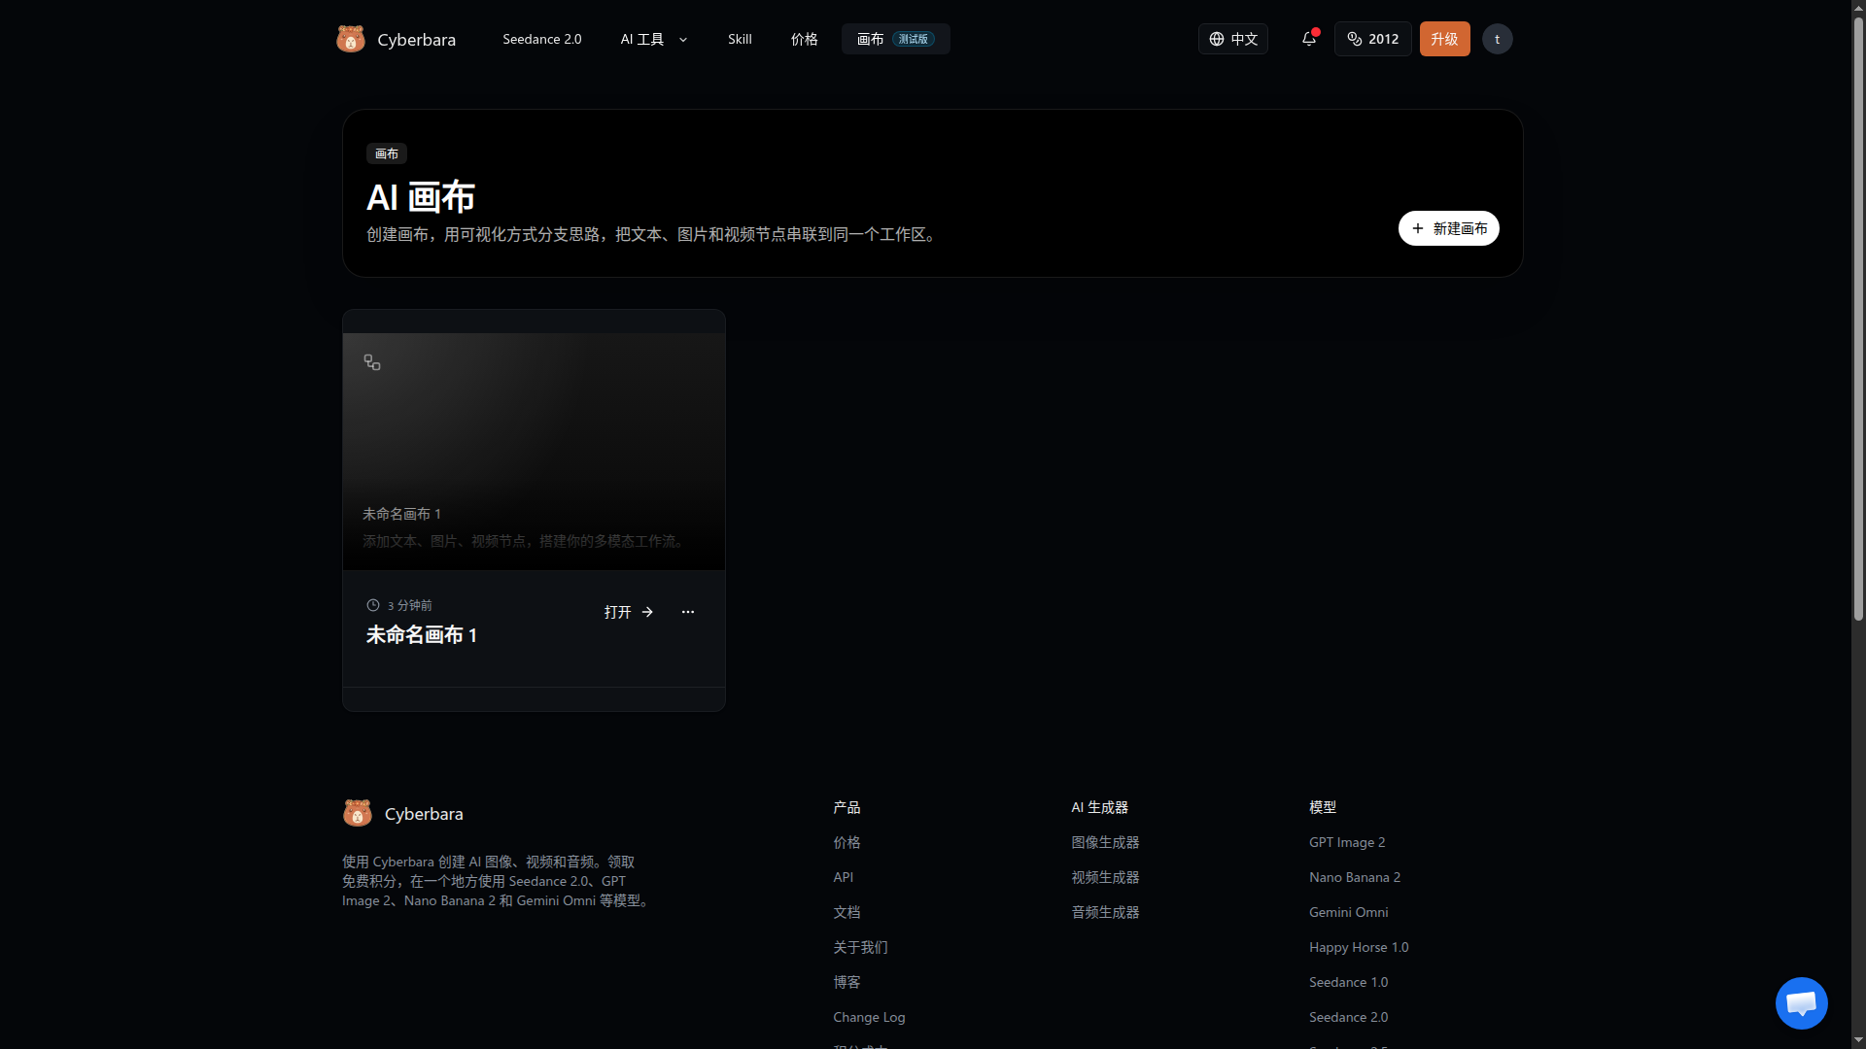Go to Seedance 2.0 in navigation
The height and width of the screenshot is (1049, 1866).
(x=542, y=39)
